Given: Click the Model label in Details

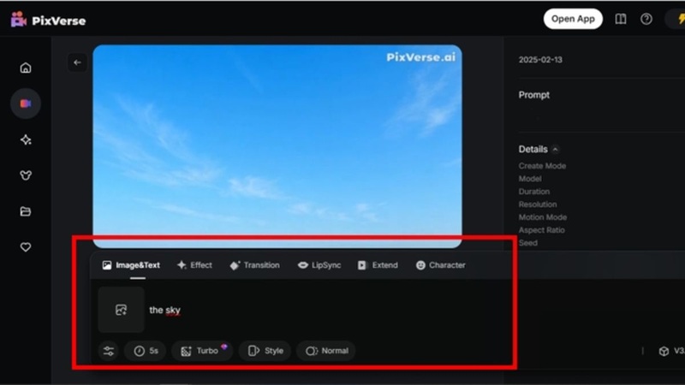Looking at the screenshot, I should tap(530, 179).
